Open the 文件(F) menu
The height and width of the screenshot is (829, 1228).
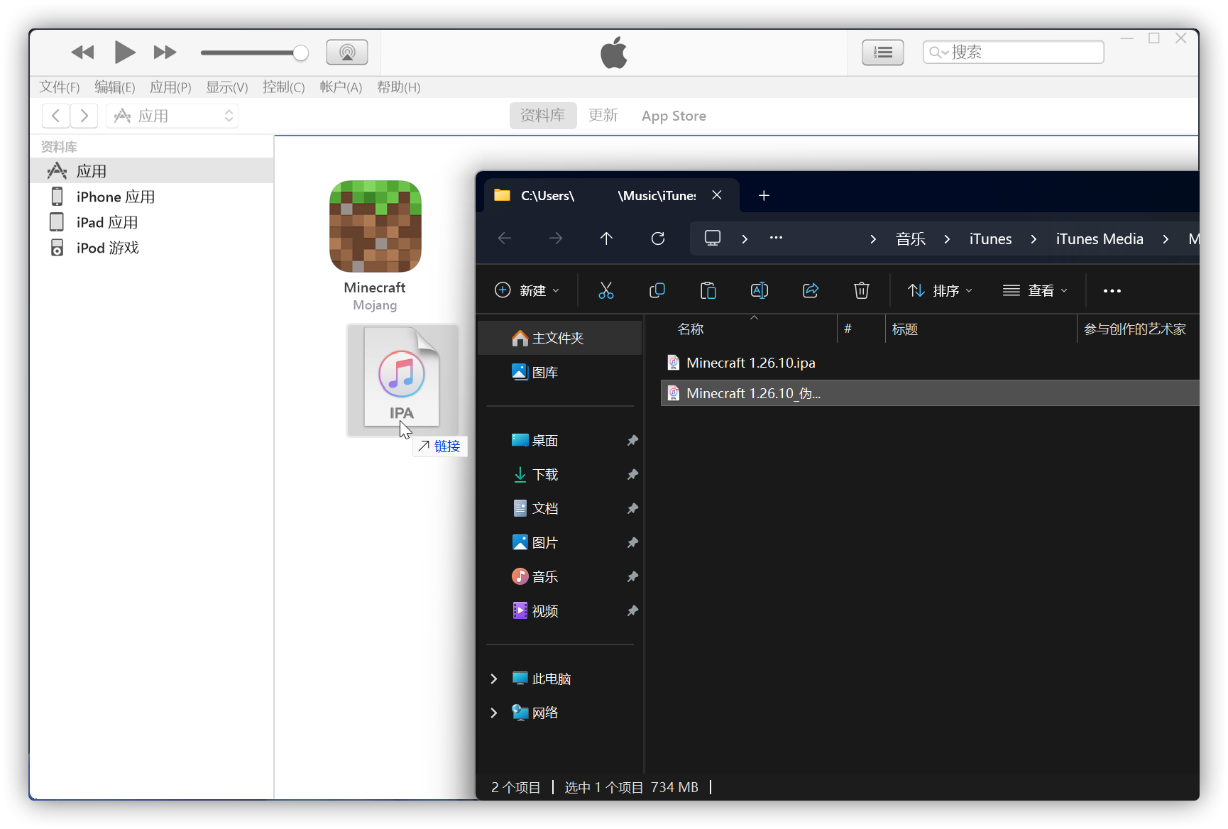(59, 87)
